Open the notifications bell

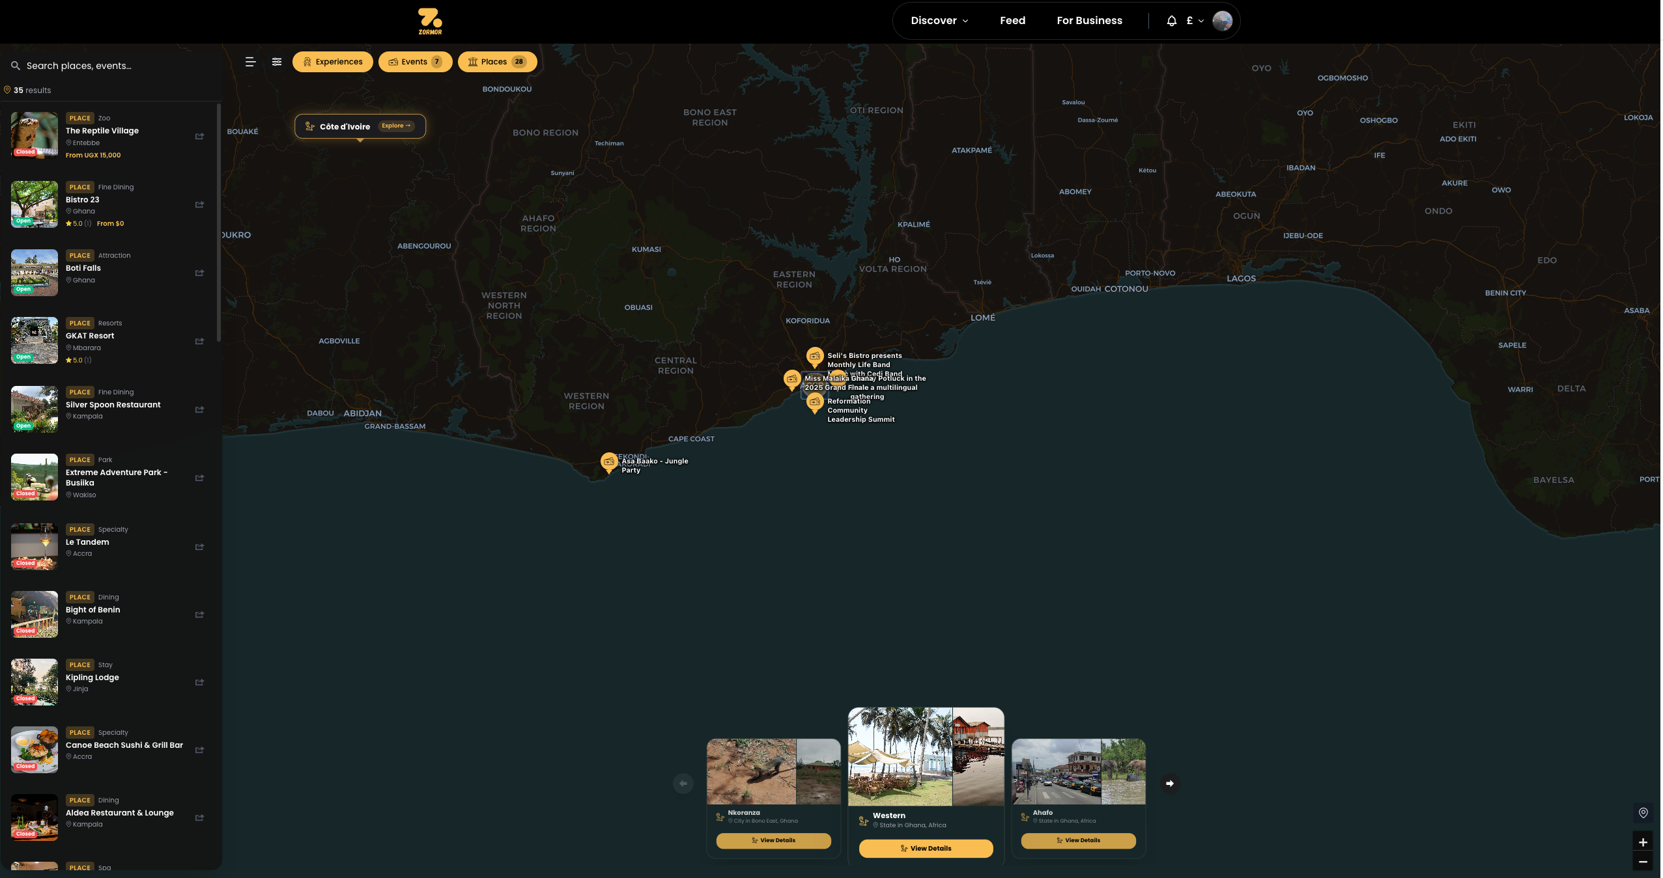pos(1170,20)
